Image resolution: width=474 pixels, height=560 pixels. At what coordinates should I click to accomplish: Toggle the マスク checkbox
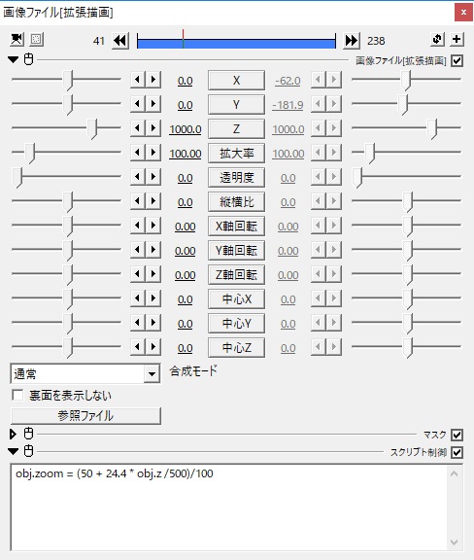pos(457,435)
